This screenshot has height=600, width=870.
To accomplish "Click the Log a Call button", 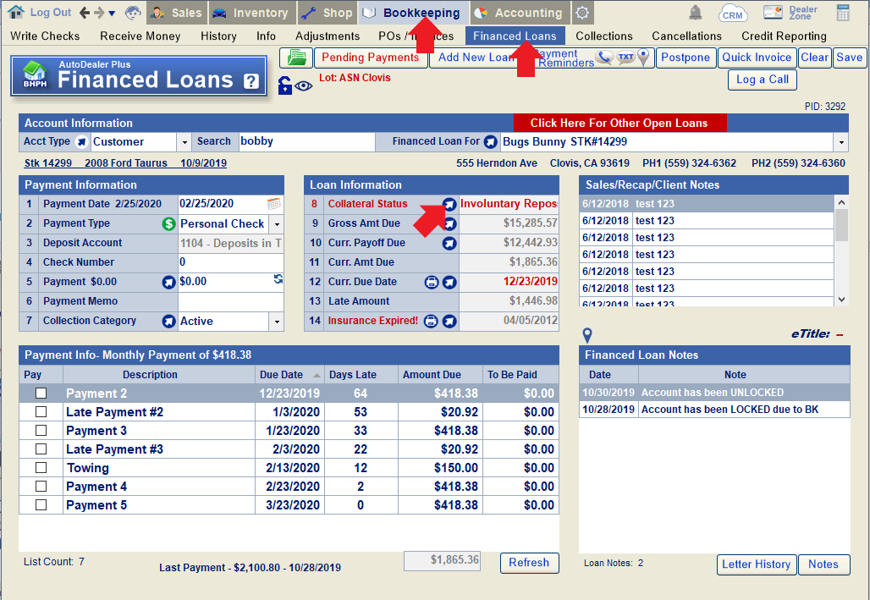I will pos(763,80).
